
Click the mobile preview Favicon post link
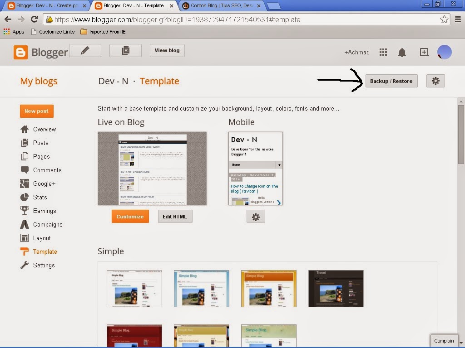(x=254, y=189)
